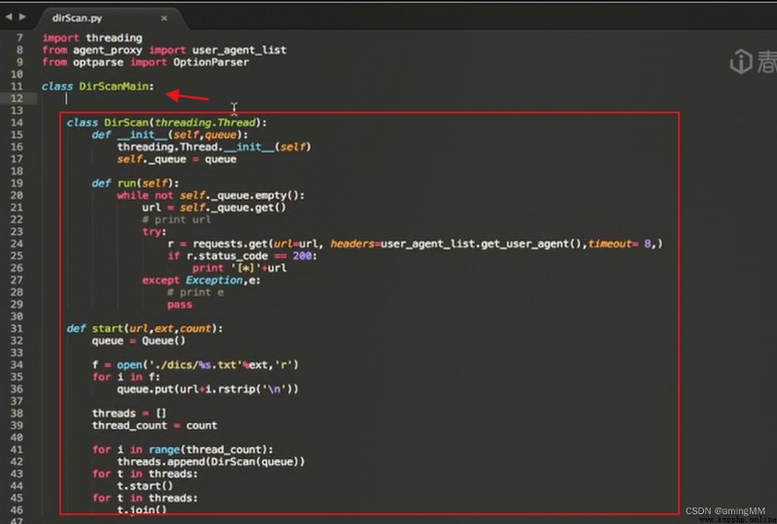Click 'queue = Queue()' on line 32

click(139, 341)
